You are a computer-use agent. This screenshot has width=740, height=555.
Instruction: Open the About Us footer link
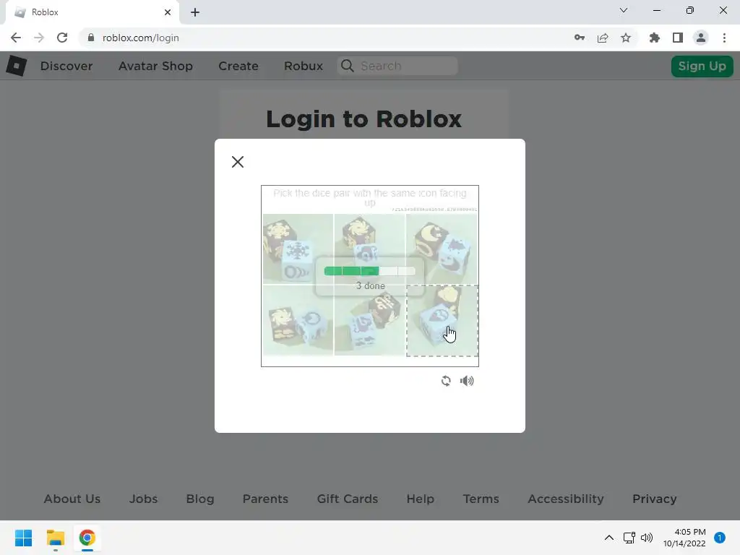72,499
